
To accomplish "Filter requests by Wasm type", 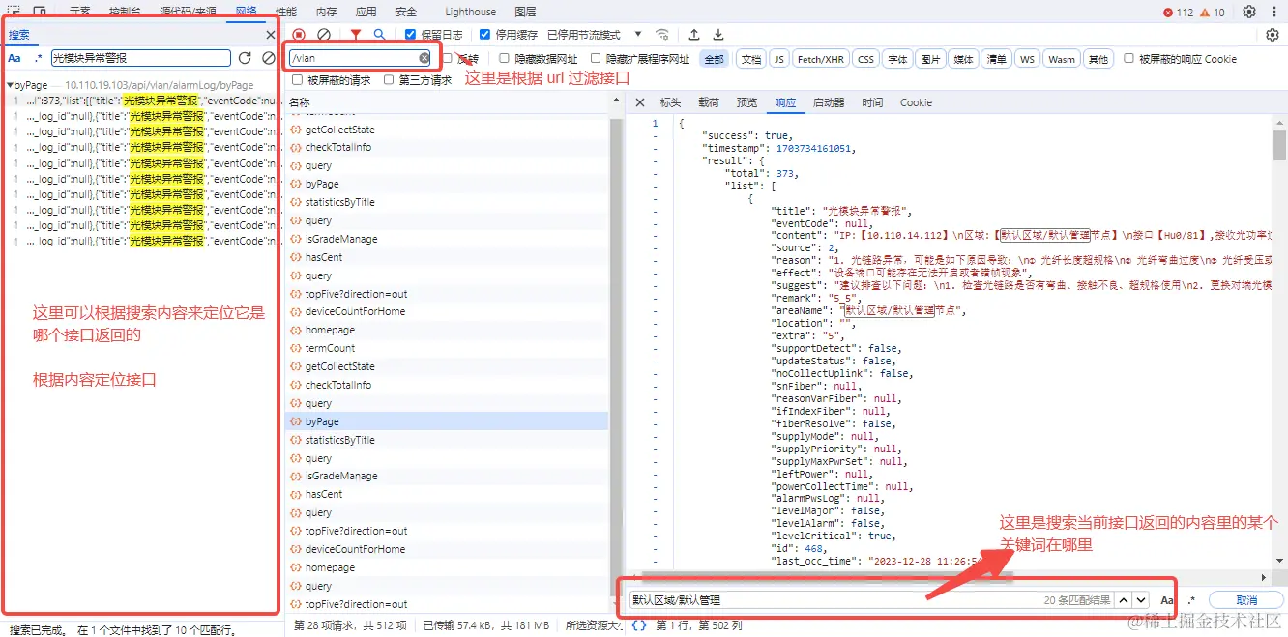I will tap(1062, 59).
